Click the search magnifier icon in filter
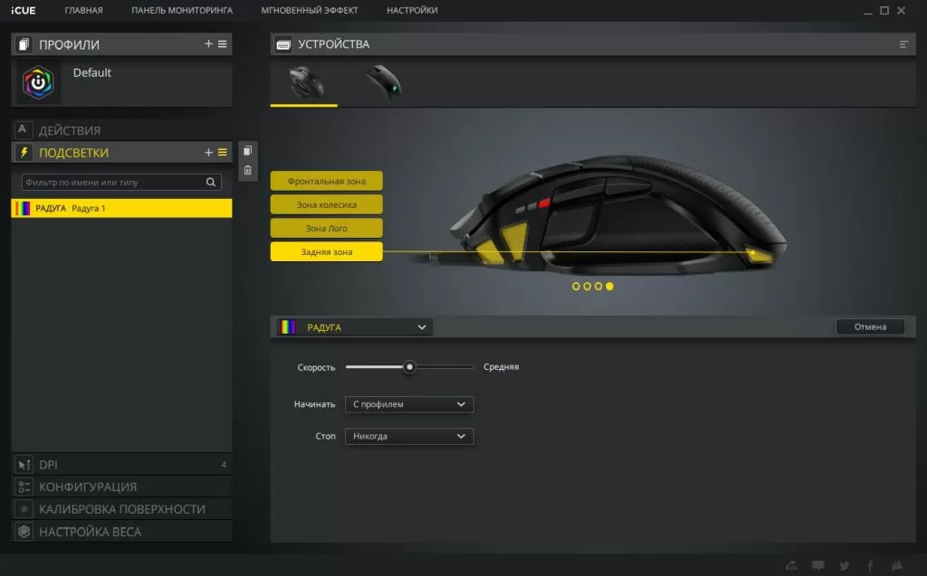 click(x=210, y=182)
